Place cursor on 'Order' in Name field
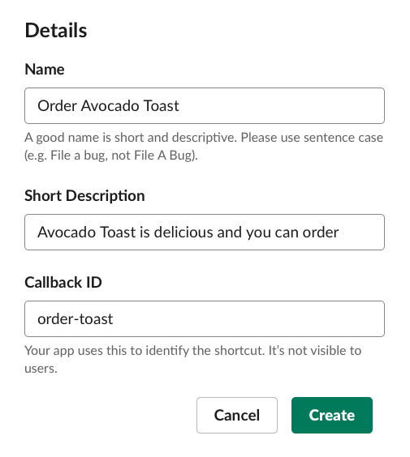The height and width of the screenshot is (457, 410). click(57, 105)
